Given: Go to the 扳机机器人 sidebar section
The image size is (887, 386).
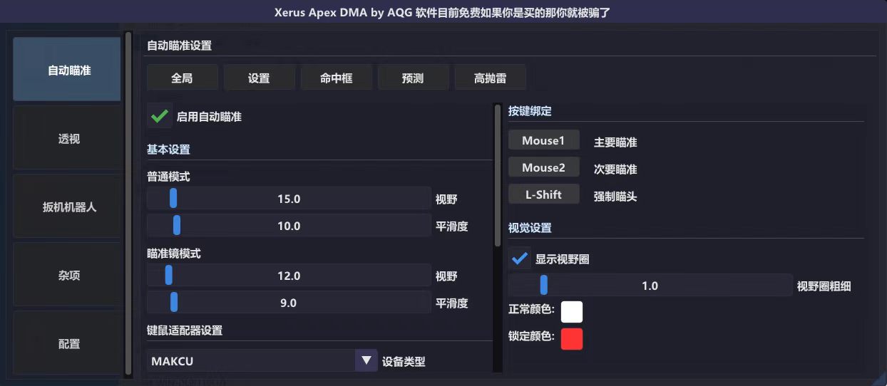Looking at the screenshot, I should click(68, 207).
